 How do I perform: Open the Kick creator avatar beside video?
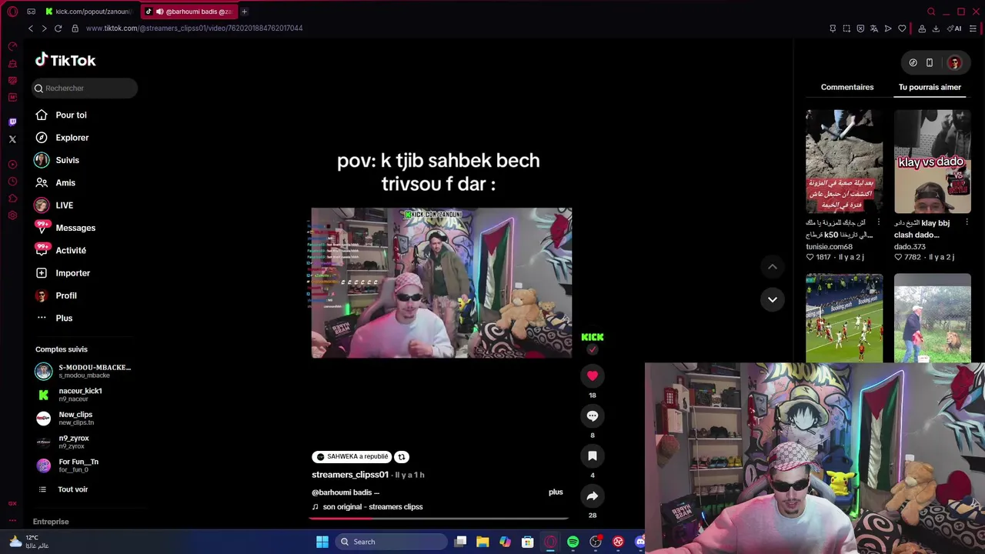(592, 337)
